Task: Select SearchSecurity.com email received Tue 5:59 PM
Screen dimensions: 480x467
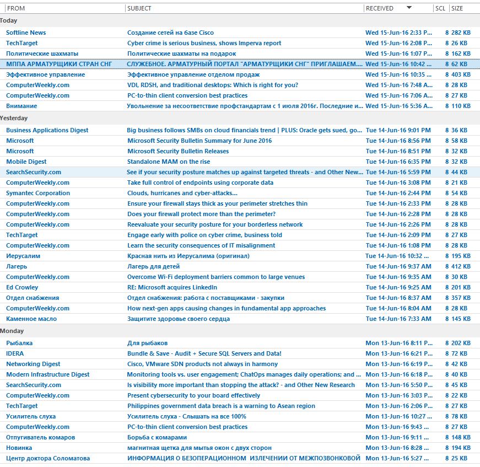Action: [240, 172]
